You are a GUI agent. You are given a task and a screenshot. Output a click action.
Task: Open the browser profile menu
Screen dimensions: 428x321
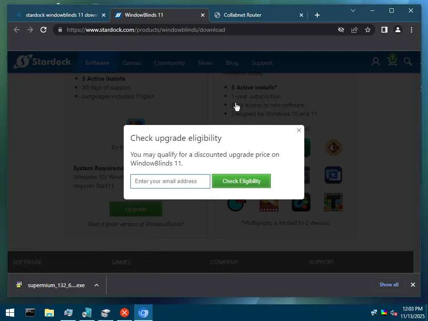[398, 30]
